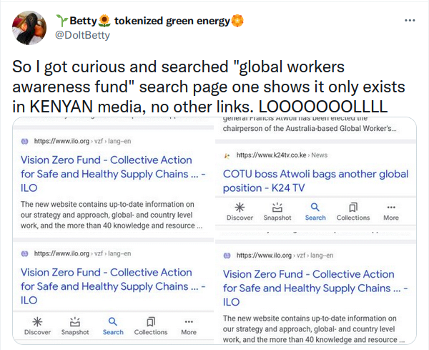Click the k24tv site favicon icon
The height and width of the screenshot is (350, 429).
pyautogui.click(x=227, y=155)
